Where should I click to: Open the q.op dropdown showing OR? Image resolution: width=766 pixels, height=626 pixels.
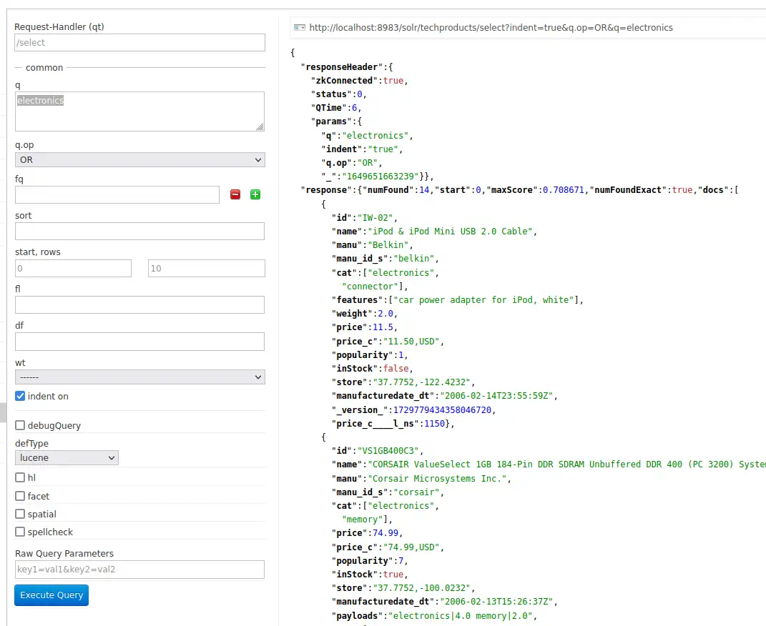click(140, 159)
